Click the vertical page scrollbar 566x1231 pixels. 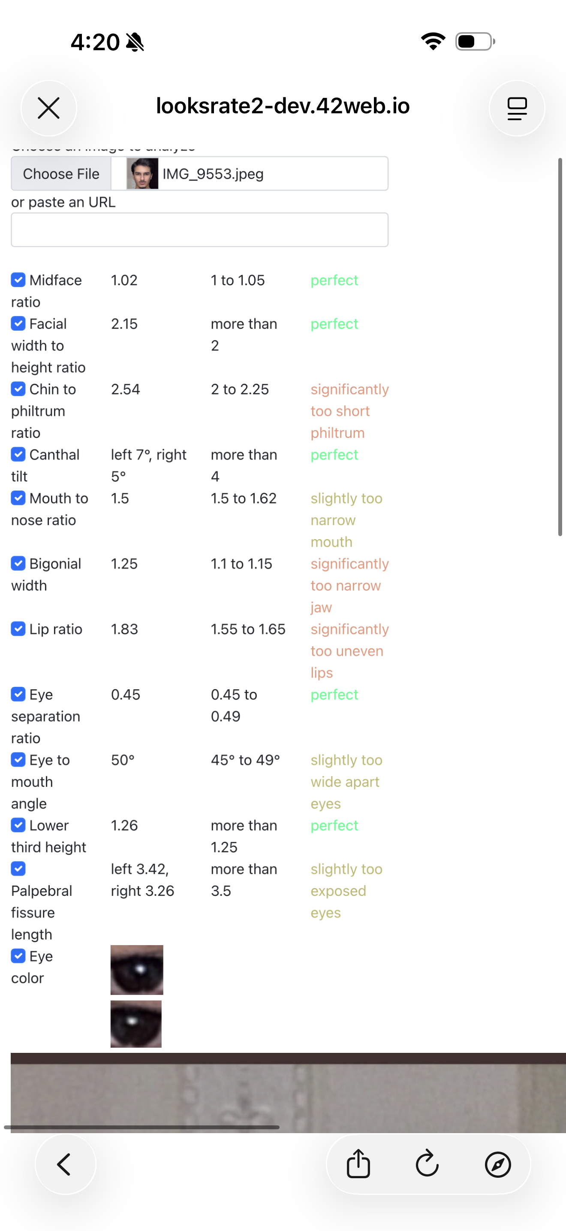[560, 347]
